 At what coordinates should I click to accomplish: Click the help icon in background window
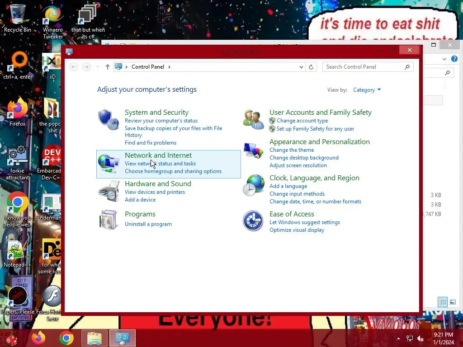coord(454,59)
